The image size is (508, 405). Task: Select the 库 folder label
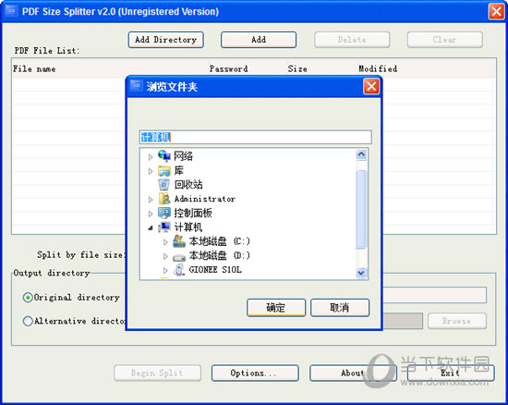coord(179,170)
